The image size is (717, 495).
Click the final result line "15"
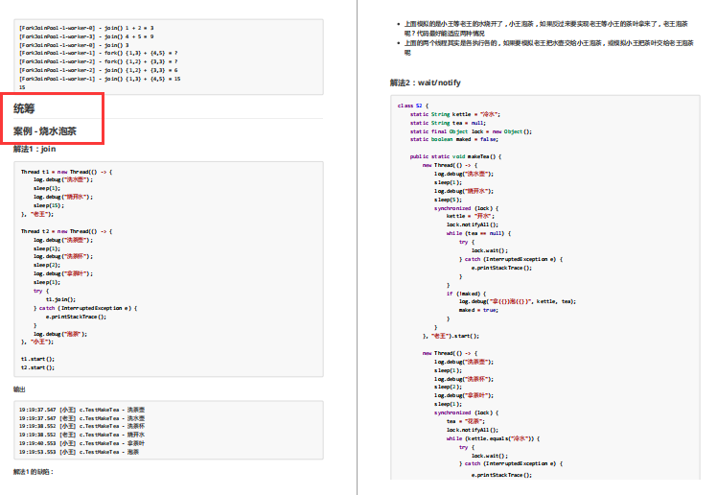tap(22, 87)
